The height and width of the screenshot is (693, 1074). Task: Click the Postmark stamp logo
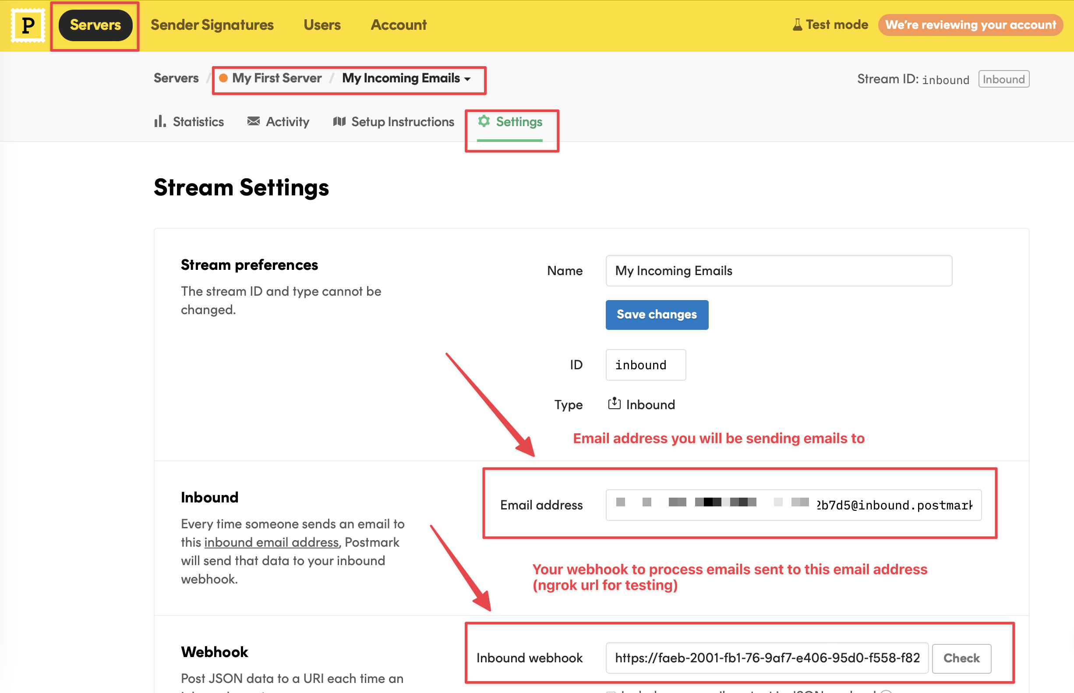pos(28,25)
